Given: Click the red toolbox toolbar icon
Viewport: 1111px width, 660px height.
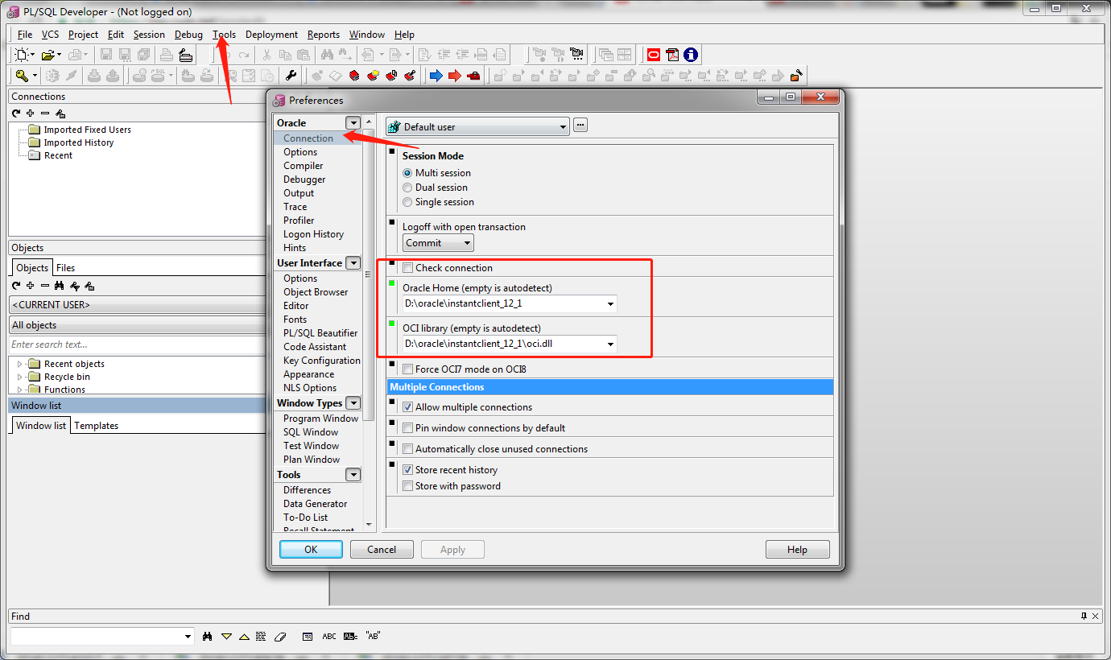Looking at the screenshot, I should click(473, 76).
